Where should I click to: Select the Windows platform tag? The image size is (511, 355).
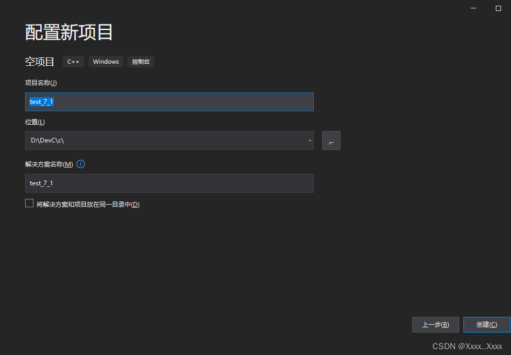pyautogui.click(x=106, y=62)
